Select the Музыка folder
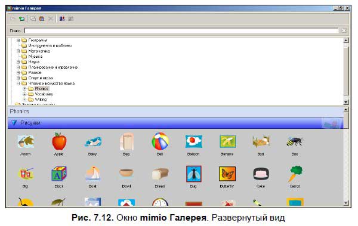The height and width of the screenshot is (226, 358). point(35,57)
